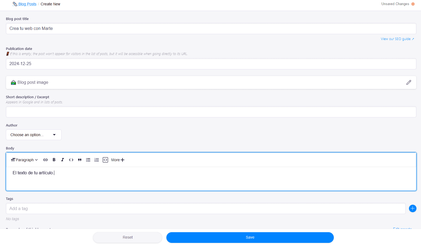Toggle italic formatting in Body editor
Viewport: 421px width, 245px height.
tap(63, 160)
